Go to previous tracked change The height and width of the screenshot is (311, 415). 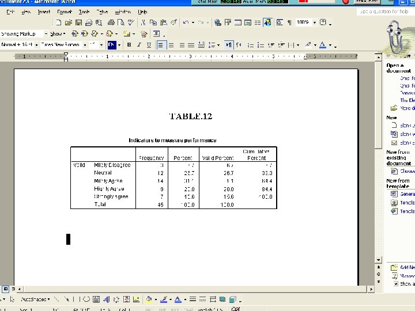click(x=74, y=33)
